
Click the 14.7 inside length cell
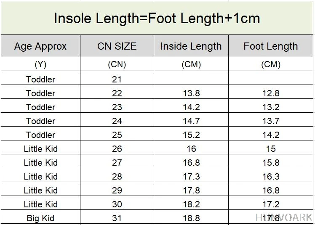(x=191, y=121)
